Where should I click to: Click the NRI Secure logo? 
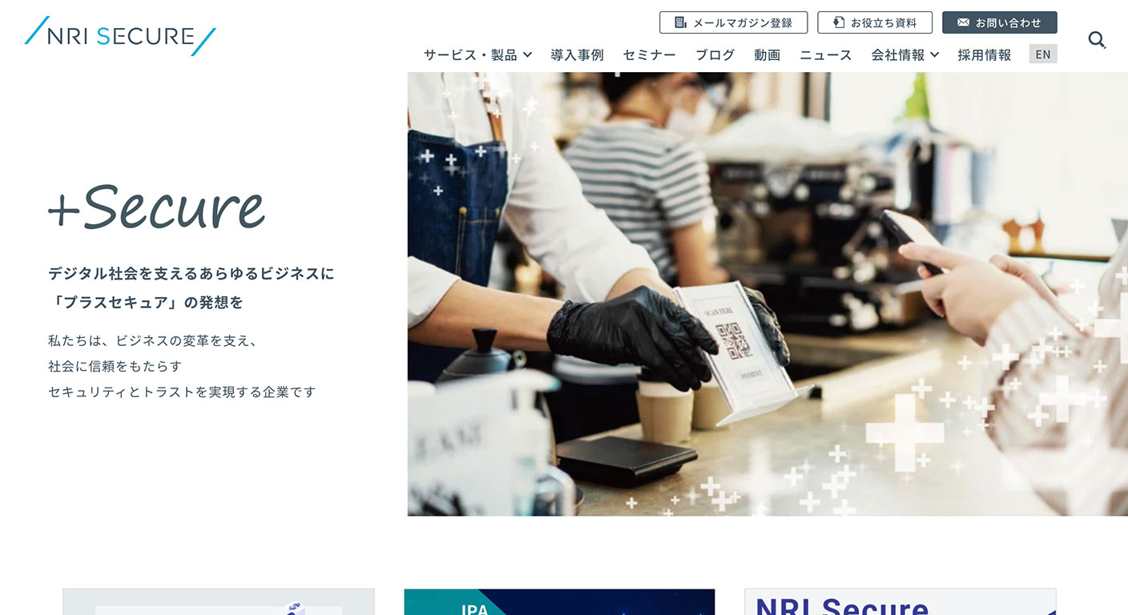click(x=120, y=36)
